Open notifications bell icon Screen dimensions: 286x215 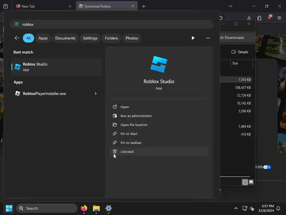278,208
